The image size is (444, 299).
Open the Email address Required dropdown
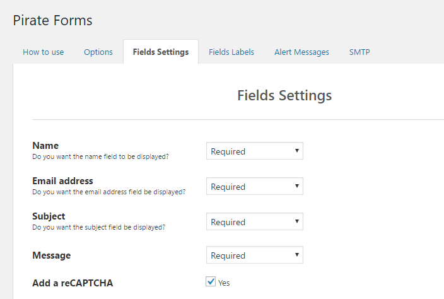coord(254,187)
